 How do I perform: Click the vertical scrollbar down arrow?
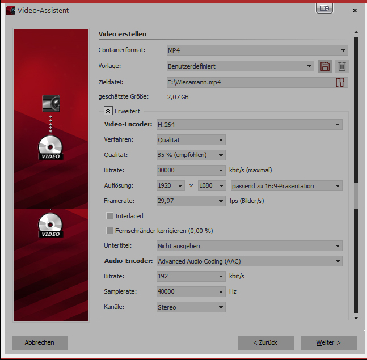356,318
